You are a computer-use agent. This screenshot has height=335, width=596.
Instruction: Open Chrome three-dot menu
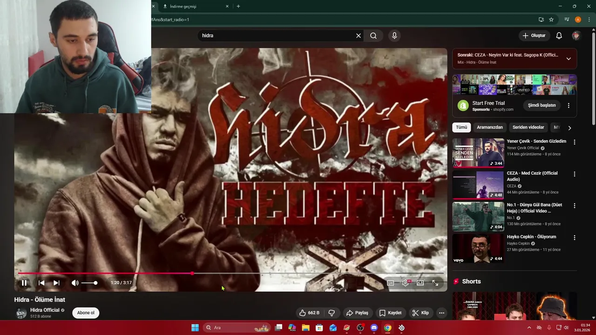pyautogui.click(x=589, y=20)
